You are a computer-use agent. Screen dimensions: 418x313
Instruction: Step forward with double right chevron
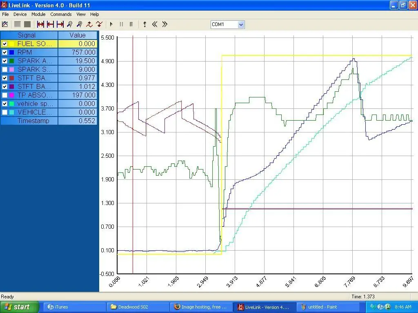(165, 24)
